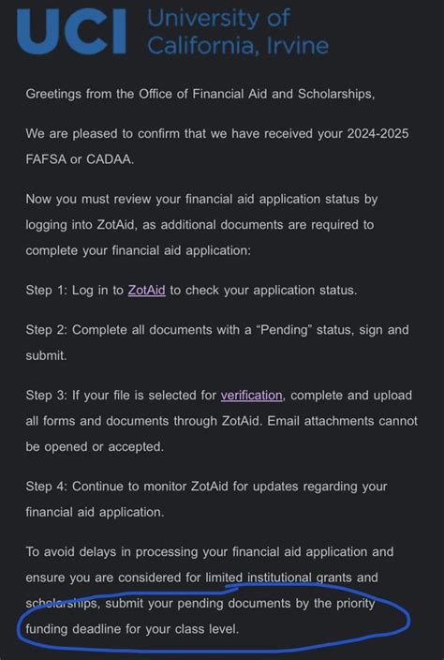444x660 pixels.
Task: Select the 2024-2025 text in the confirmation sentence
Action: [x=377, y=134]
